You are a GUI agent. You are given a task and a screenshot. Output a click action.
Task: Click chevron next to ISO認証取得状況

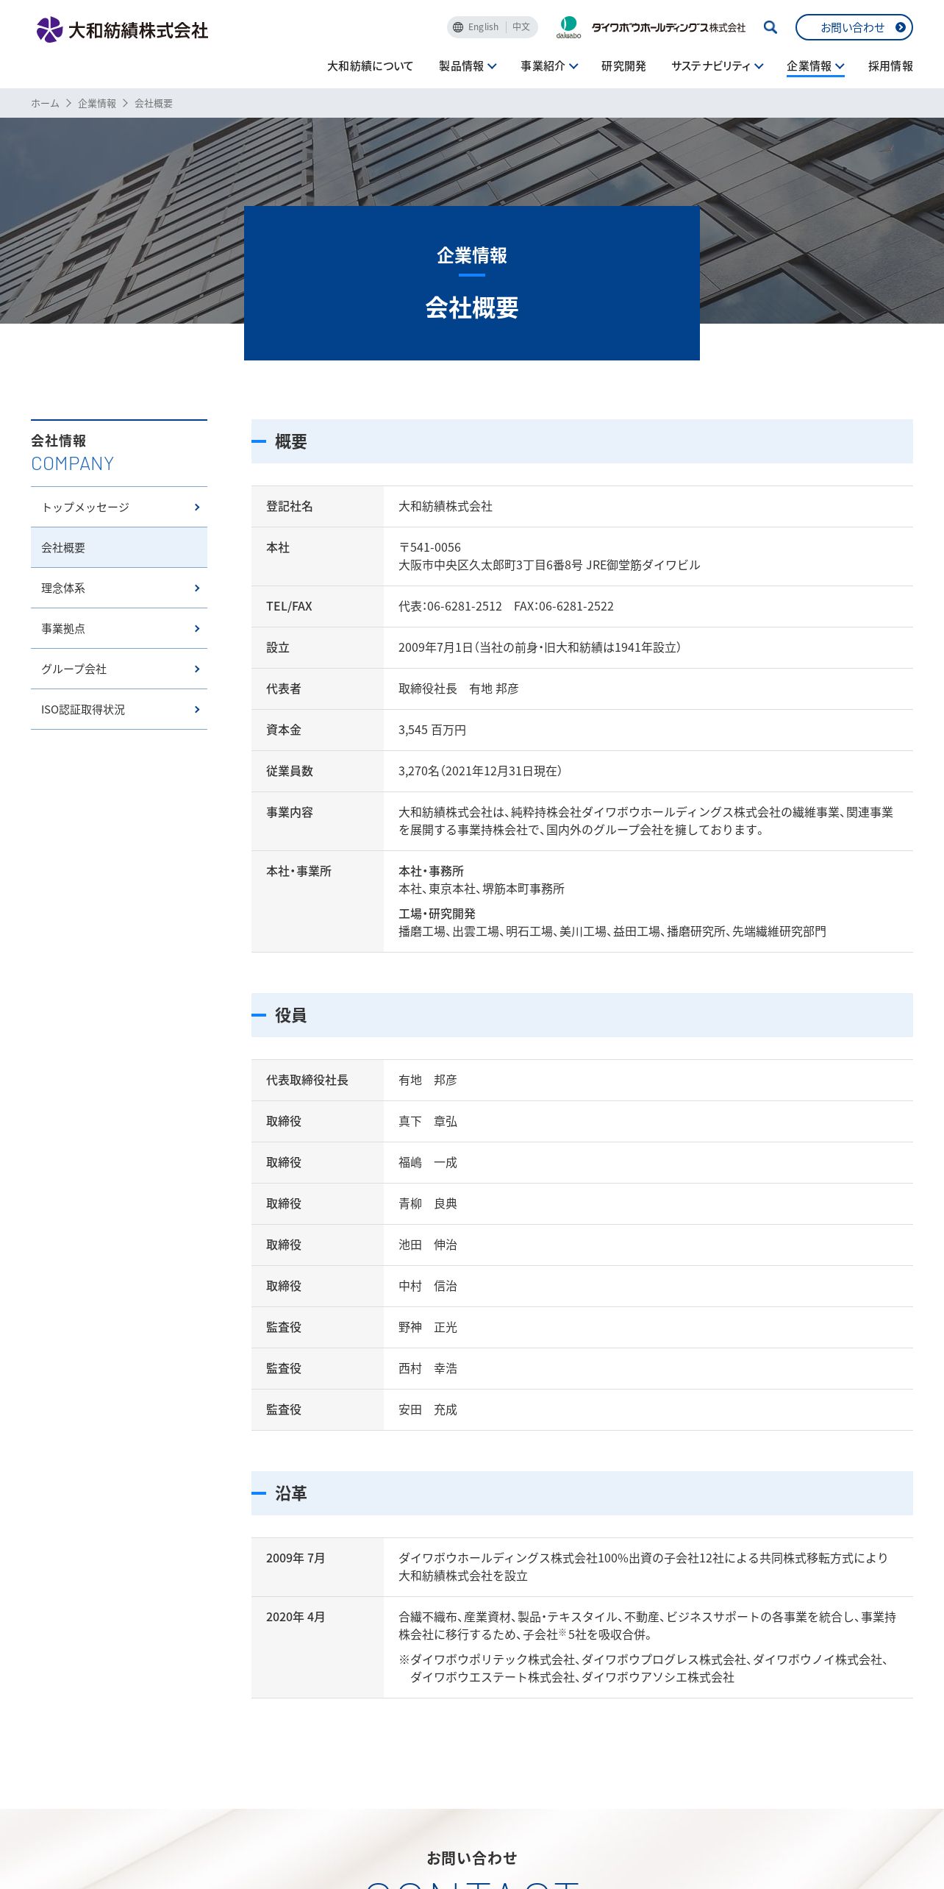click(197, 709)
